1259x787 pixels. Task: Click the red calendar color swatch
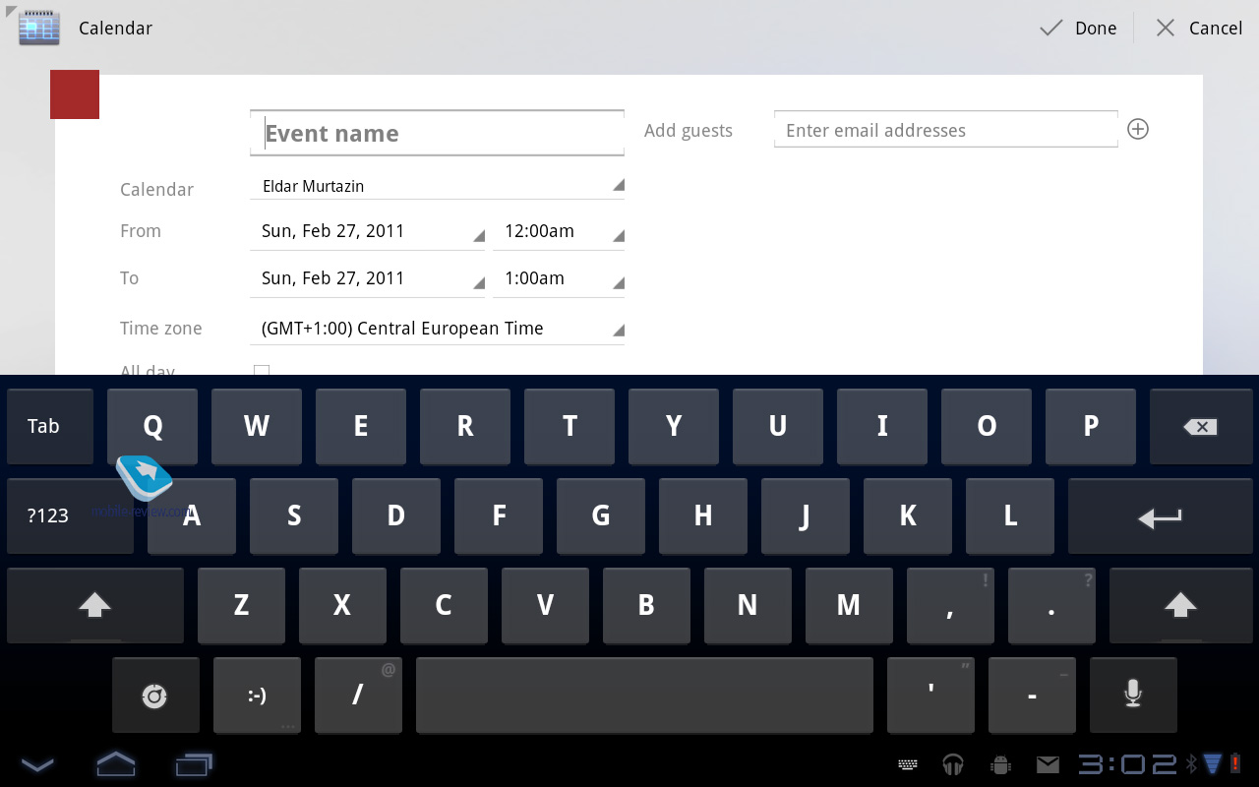pyautogui.click(x=75, y=94)
